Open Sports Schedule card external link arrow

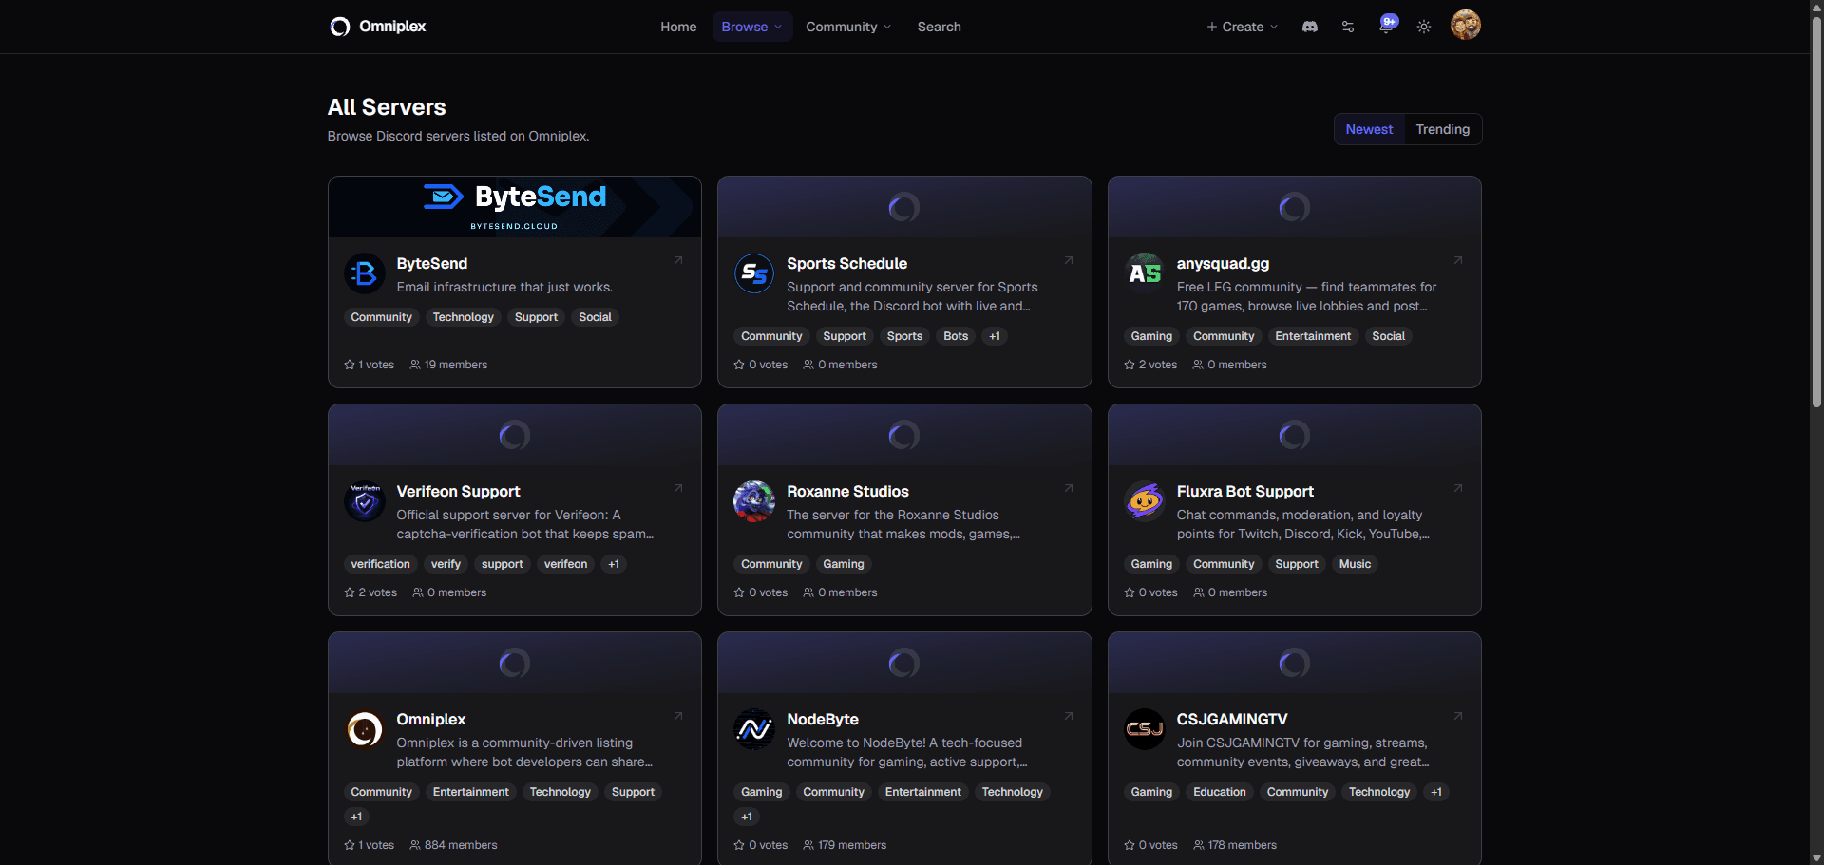pos(1069,260)
